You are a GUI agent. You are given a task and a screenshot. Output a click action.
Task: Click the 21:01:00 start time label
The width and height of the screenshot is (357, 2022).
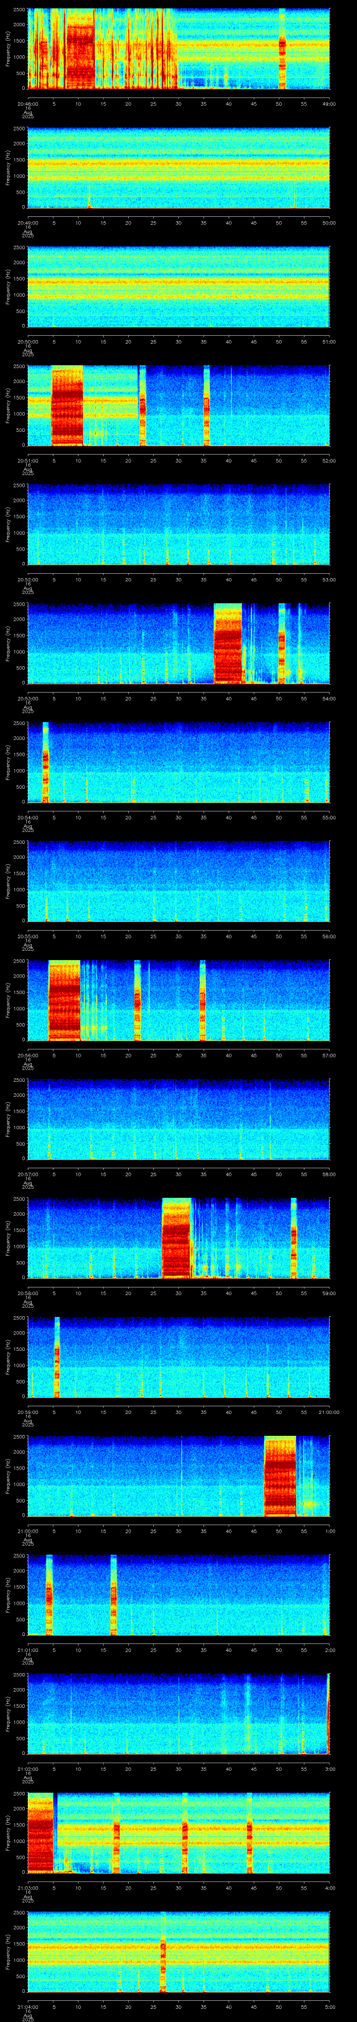(28, 1650)
